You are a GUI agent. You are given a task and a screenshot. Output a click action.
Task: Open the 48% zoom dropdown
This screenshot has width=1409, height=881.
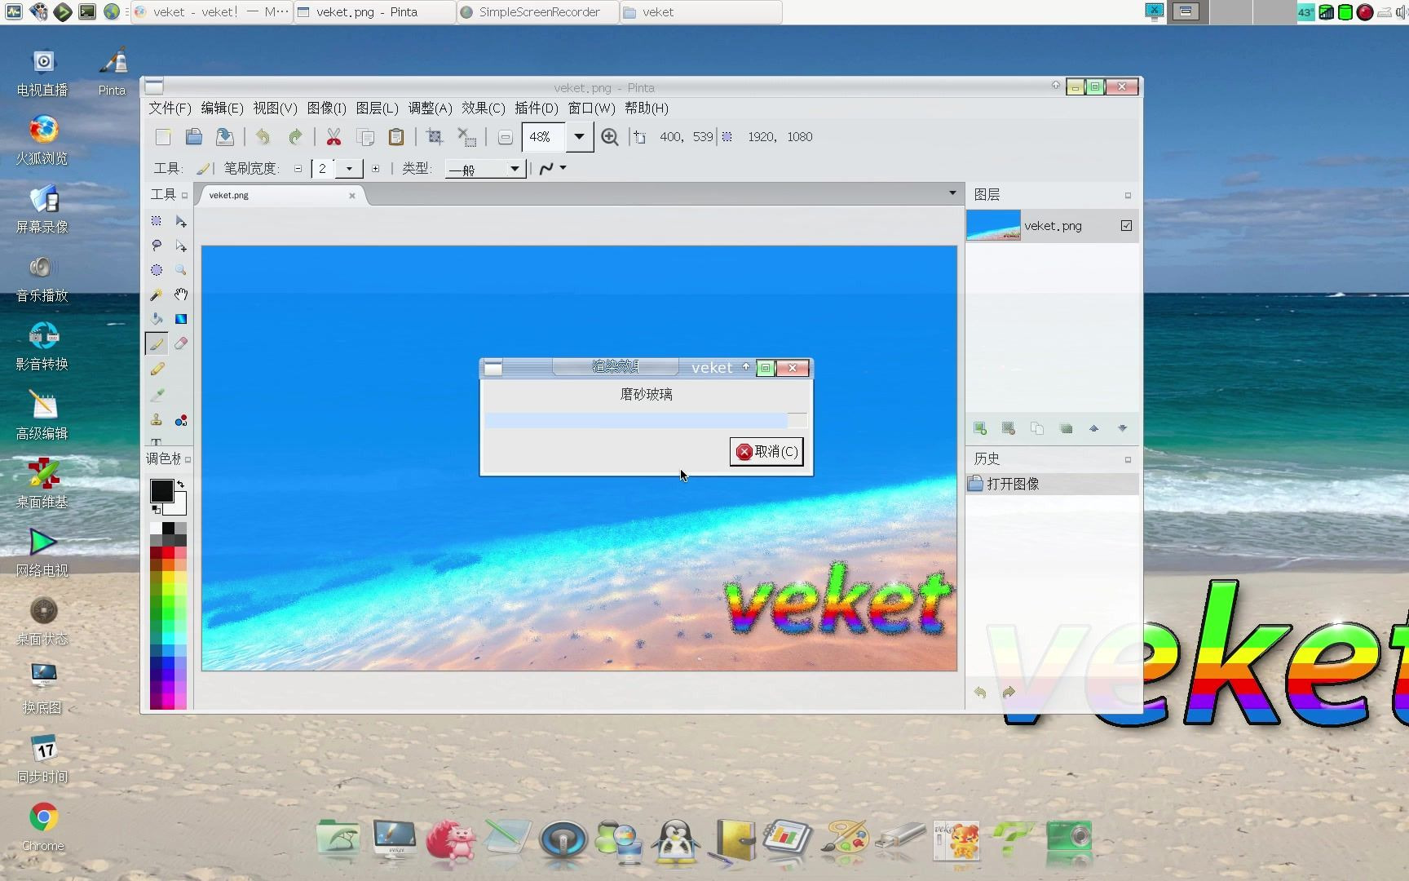click(579, 137)
